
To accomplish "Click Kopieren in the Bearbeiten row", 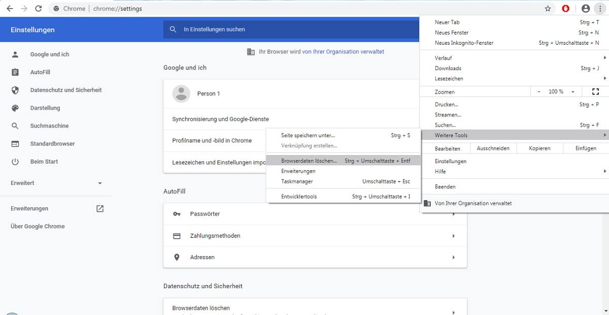I will click(539, 148).
